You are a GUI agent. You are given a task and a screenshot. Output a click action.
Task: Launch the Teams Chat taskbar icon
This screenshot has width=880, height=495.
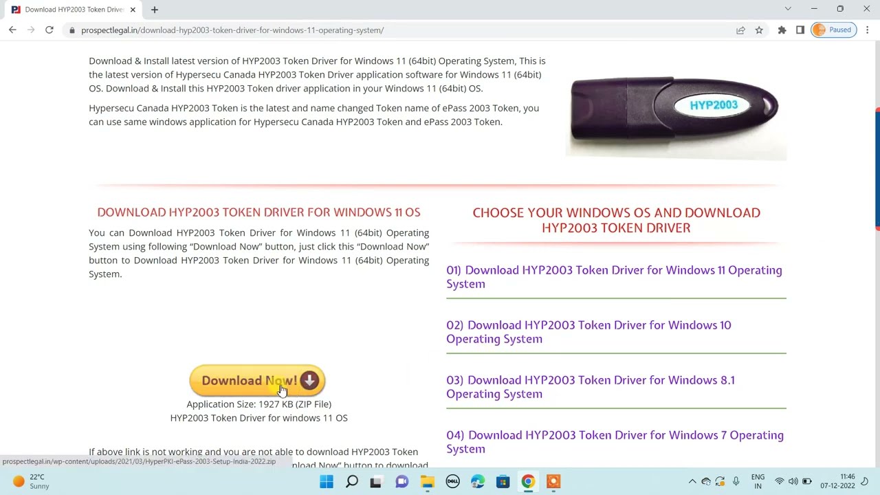[401, 482]
